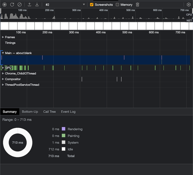
Task: Click the save profile download icon
Action: (37, 5)
